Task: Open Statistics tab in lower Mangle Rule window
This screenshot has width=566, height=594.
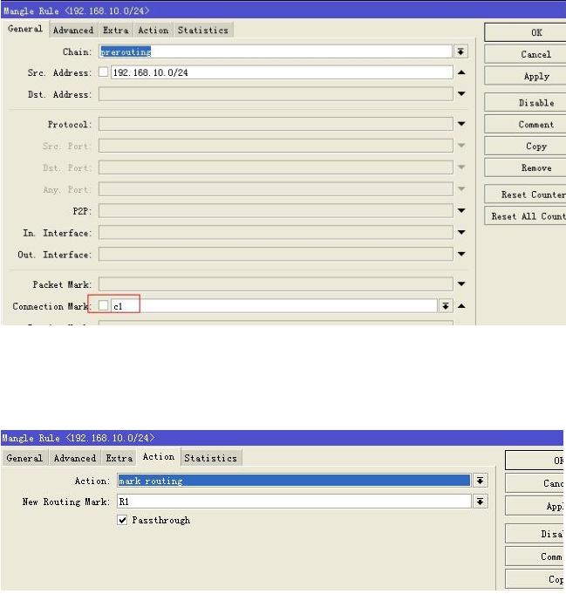Action: click(x=210, y=458)
